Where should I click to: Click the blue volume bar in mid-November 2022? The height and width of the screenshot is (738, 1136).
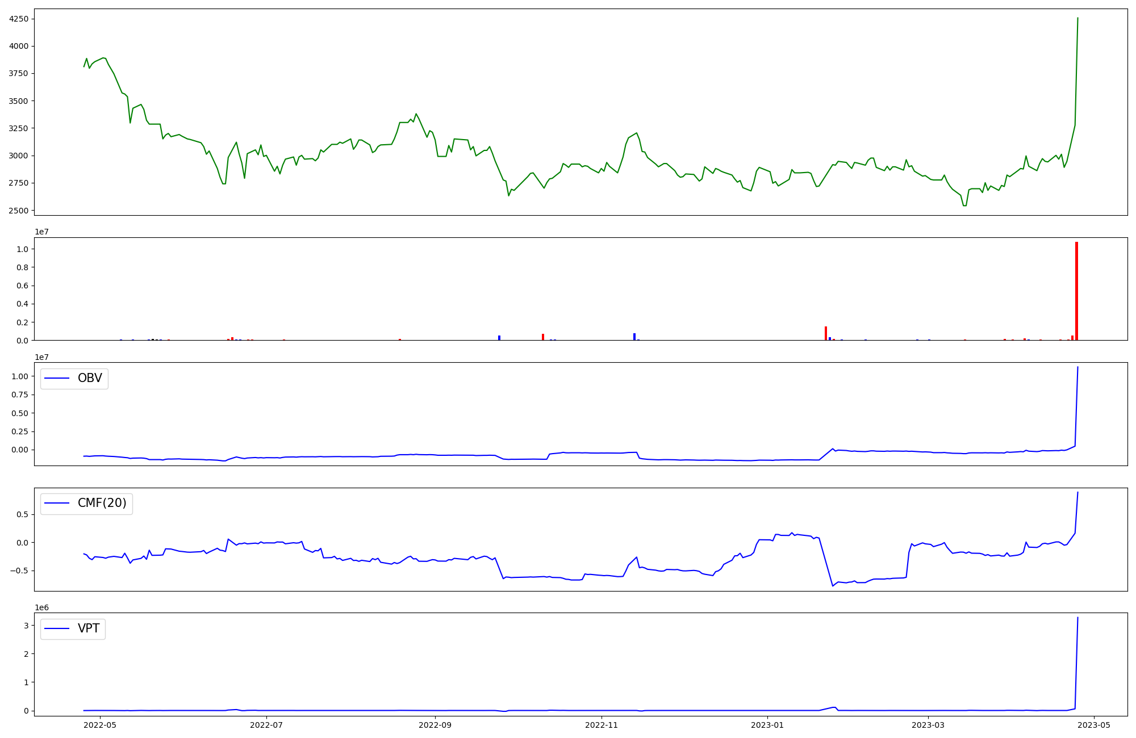[634, 337]
